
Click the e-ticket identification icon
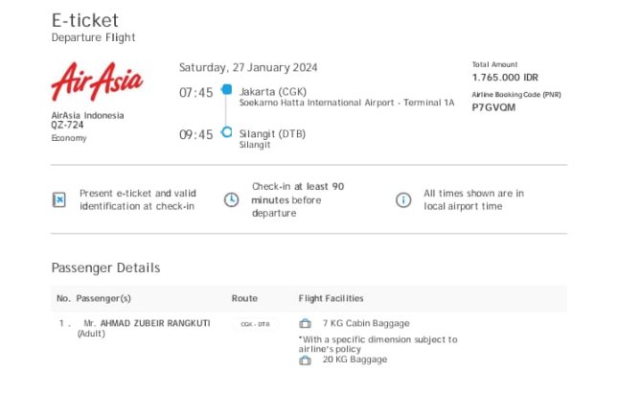58,199
